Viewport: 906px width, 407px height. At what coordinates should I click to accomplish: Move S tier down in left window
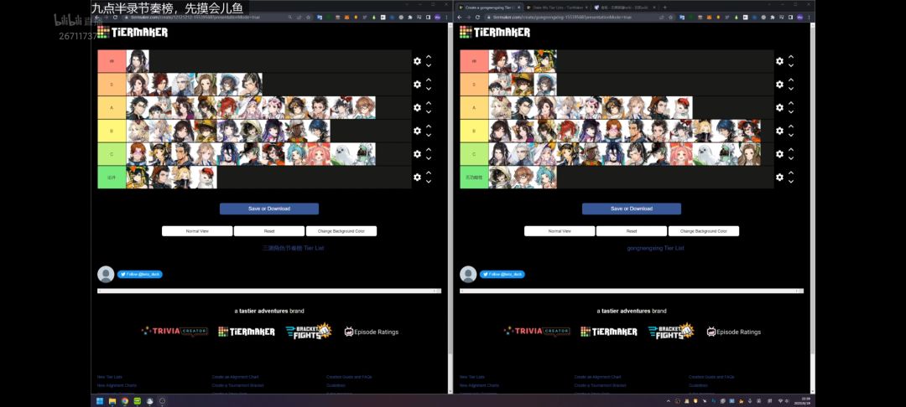[x=429, y=89]
